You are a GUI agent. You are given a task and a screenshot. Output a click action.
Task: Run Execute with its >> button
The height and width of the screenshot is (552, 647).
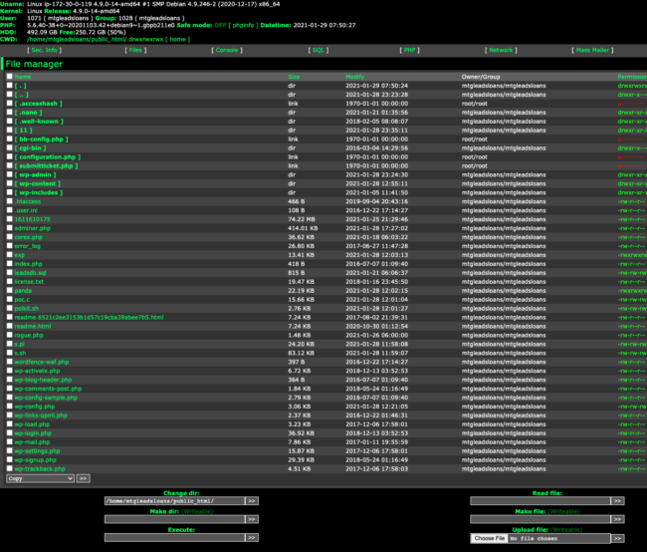[252, 537]
